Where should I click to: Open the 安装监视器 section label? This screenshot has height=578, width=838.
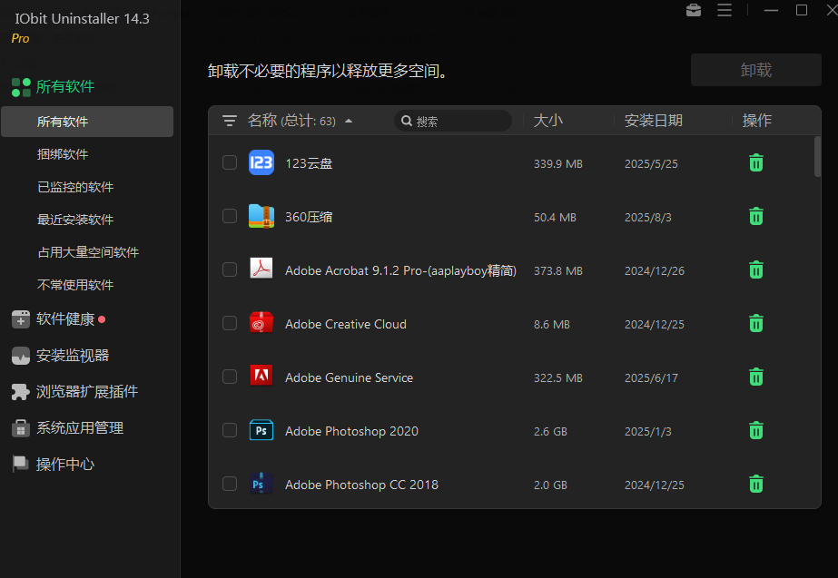pyautogui.click(x=73, y=356)
